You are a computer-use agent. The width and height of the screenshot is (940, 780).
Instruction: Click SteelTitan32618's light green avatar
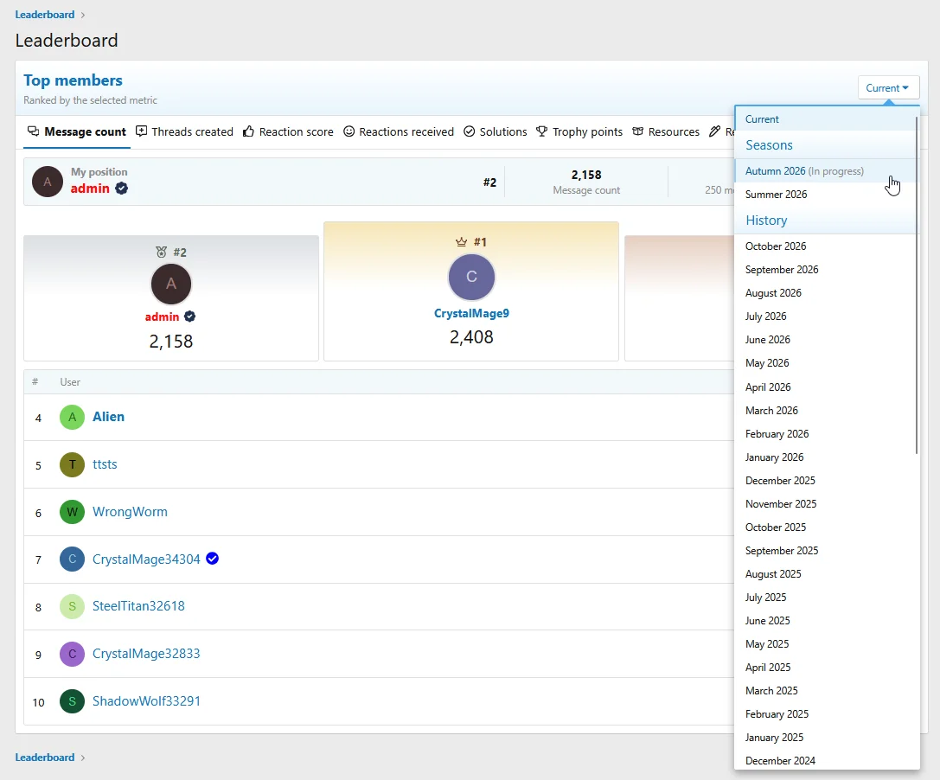(72, 606)
